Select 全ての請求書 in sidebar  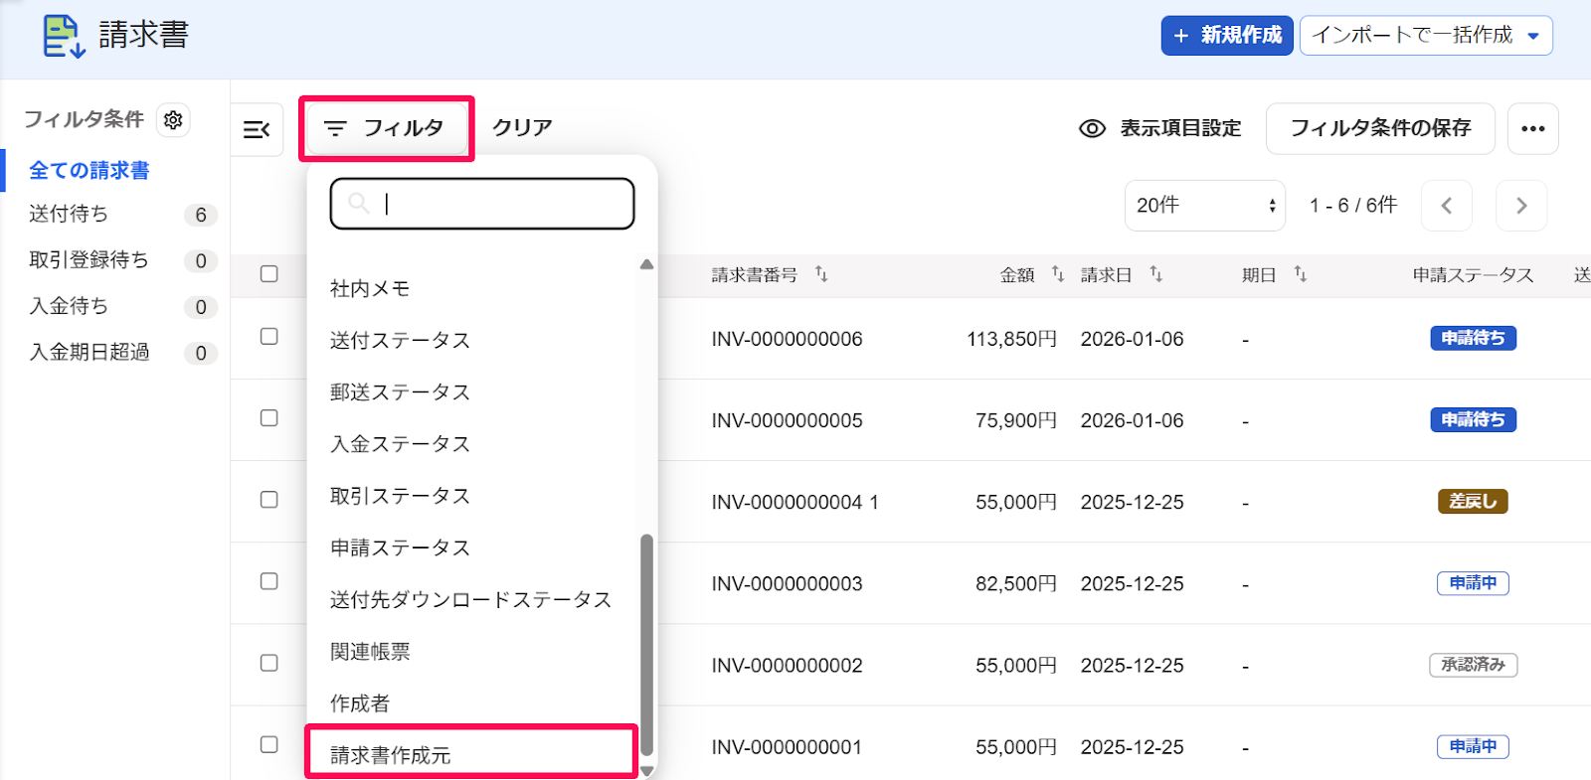coord(89,170)
